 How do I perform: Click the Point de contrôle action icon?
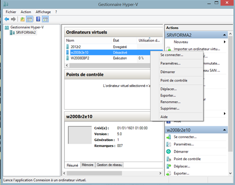[x=169, y=159]
